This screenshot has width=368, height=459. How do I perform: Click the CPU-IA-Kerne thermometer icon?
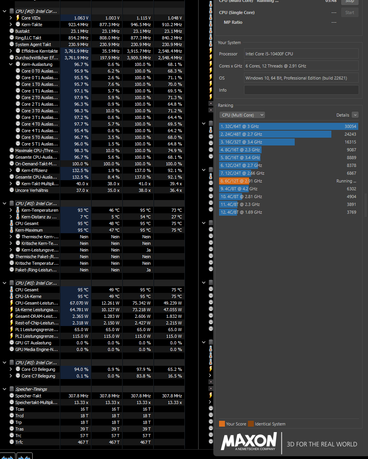pyautogui.click(x=12, y=296)
